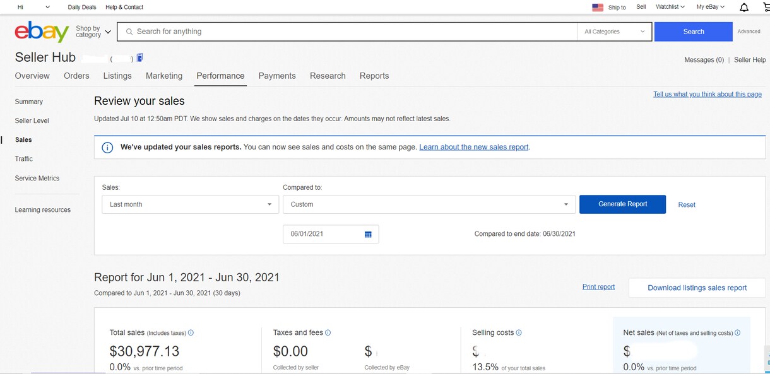Click the Reset link
Viewport: 770px width, 374px height.
click(x=687, y=205)
